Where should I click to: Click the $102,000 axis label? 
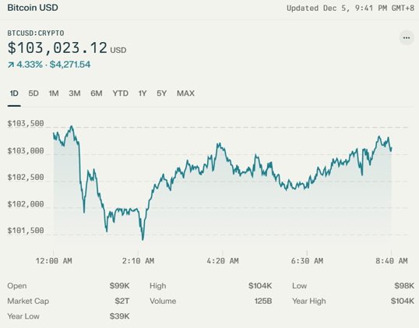(x=26, y=204)
